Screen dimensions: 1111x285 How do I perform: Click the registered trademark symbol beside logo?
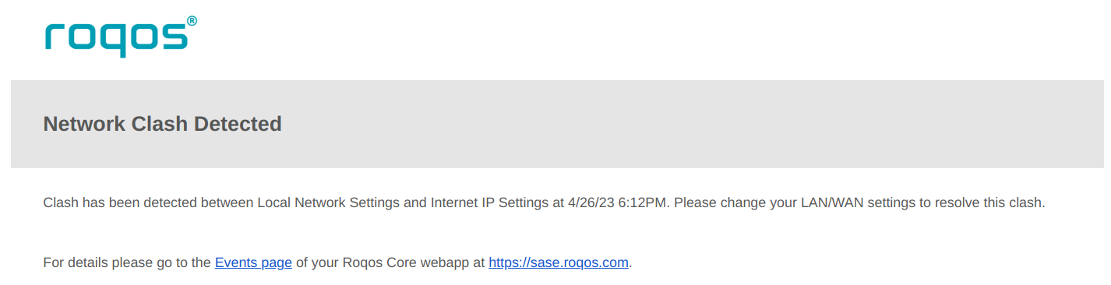(x=192, y=21)
